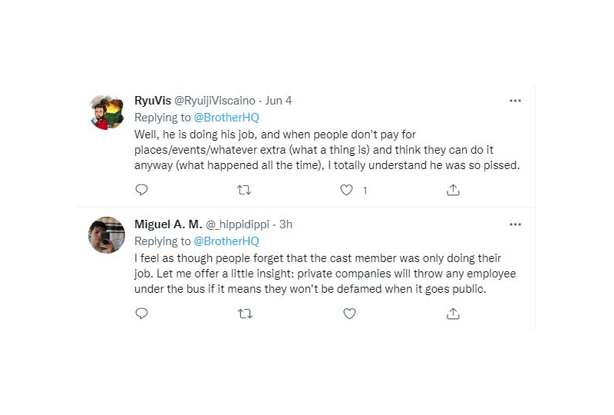Retweet RyuVis's tweet
The width and height of the screenshot is (614, 415).
[244, 191]
